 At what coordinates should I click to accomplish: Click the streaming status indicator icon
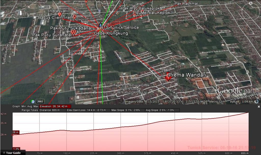pyautogui.click(x=256, y=101)
